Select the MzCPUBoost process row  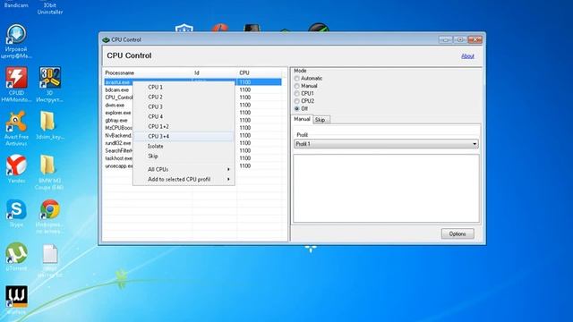pyautogui.click(x=119, y=128)
